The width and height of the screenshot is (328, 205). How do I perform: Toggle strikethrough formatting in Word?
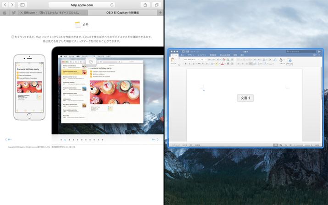[199, 64]
